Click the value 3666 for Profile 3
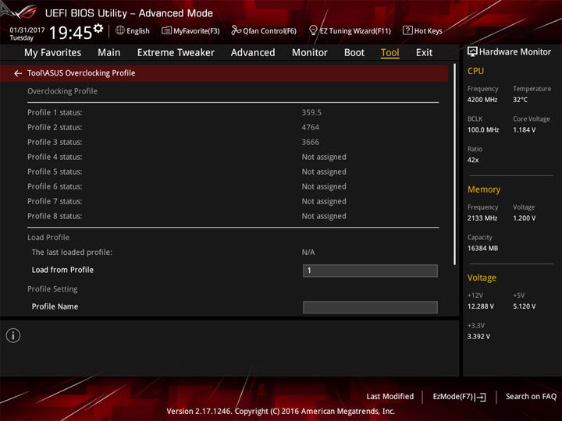This screenshot has height=421, width=562. point(311,142)
